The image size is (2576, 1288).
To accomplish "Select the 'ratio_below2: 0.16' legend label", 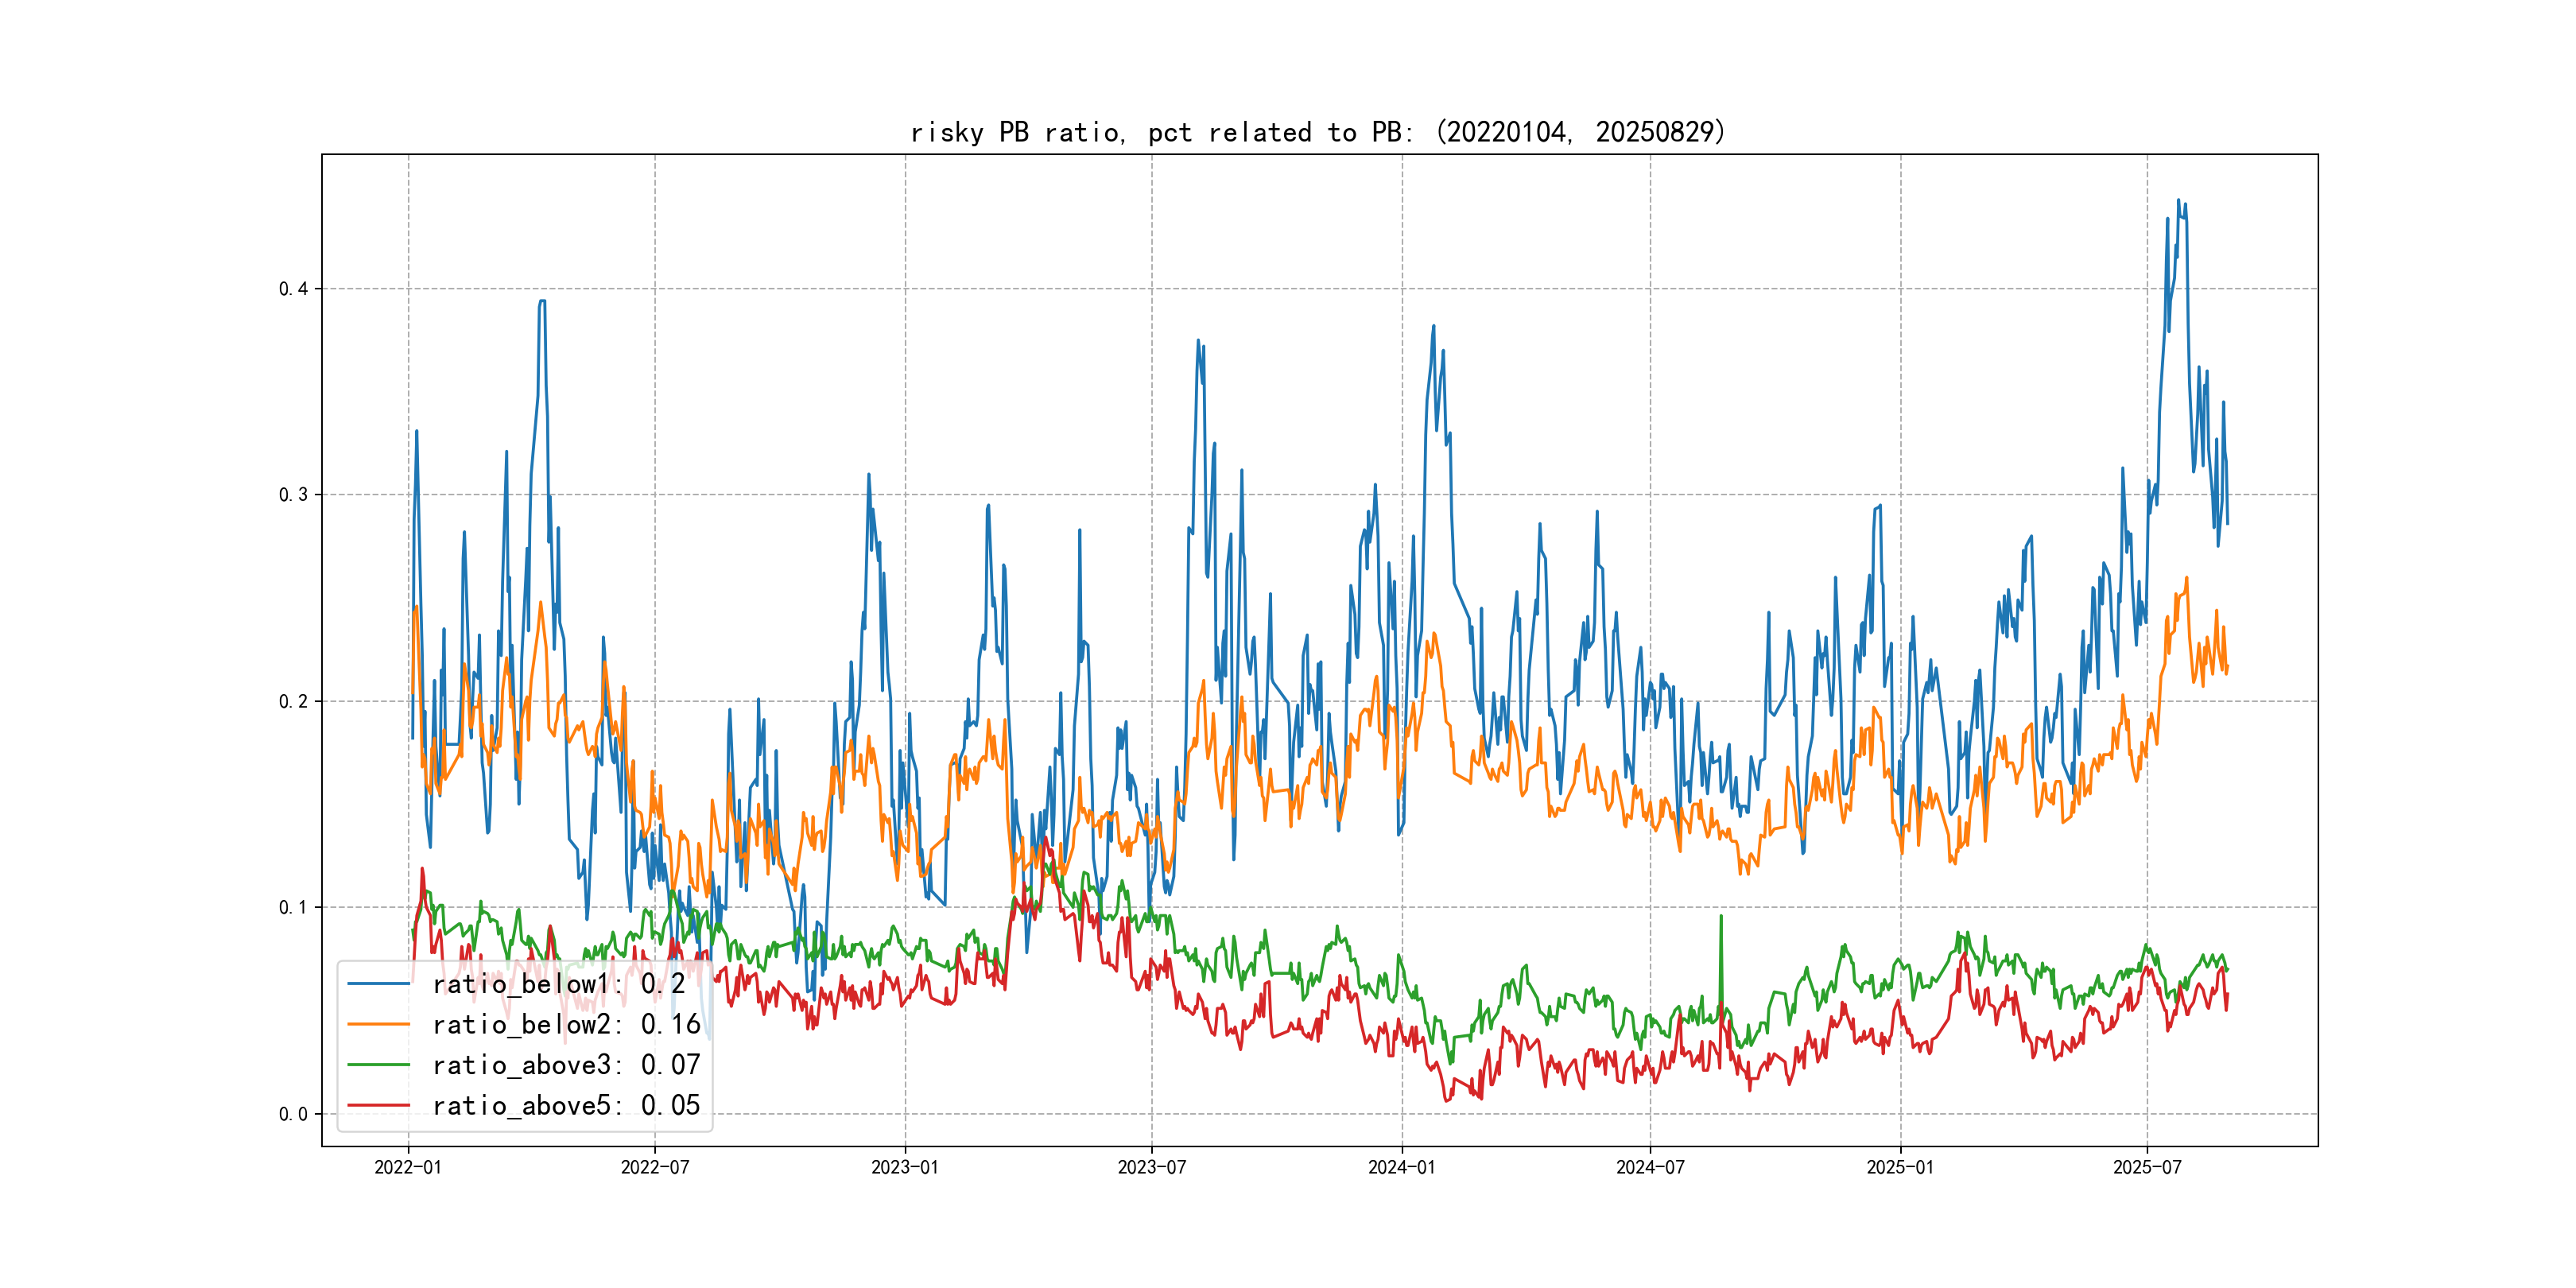I will coord(566,1024).
